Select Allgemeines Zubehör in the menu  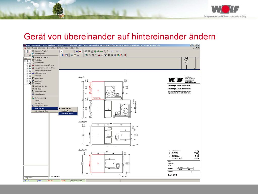[45, 57]
